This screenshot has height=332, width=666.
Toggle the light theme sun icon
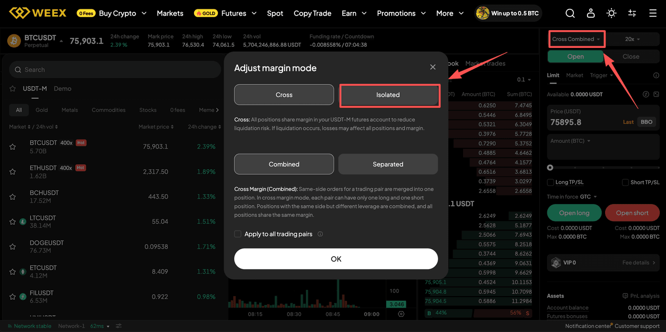(611, 14)
